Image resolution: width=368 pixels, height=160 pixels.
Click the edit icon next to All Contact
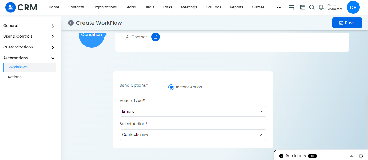tap(156, 37)
